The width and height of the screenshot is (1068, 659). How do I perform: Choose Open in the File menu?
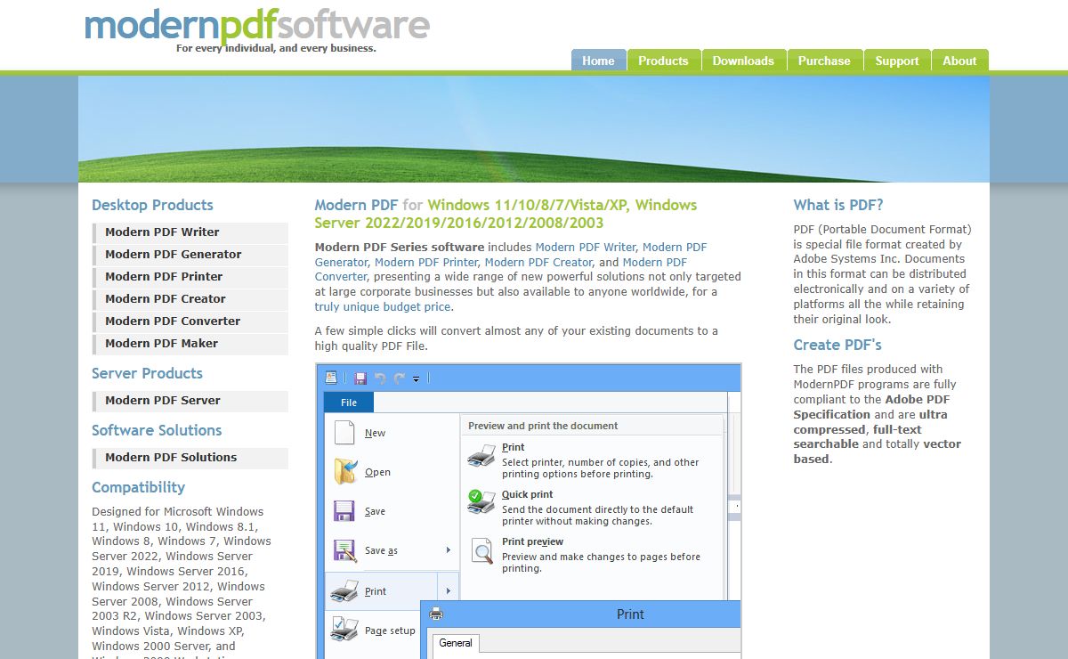(x=377, y=472)
